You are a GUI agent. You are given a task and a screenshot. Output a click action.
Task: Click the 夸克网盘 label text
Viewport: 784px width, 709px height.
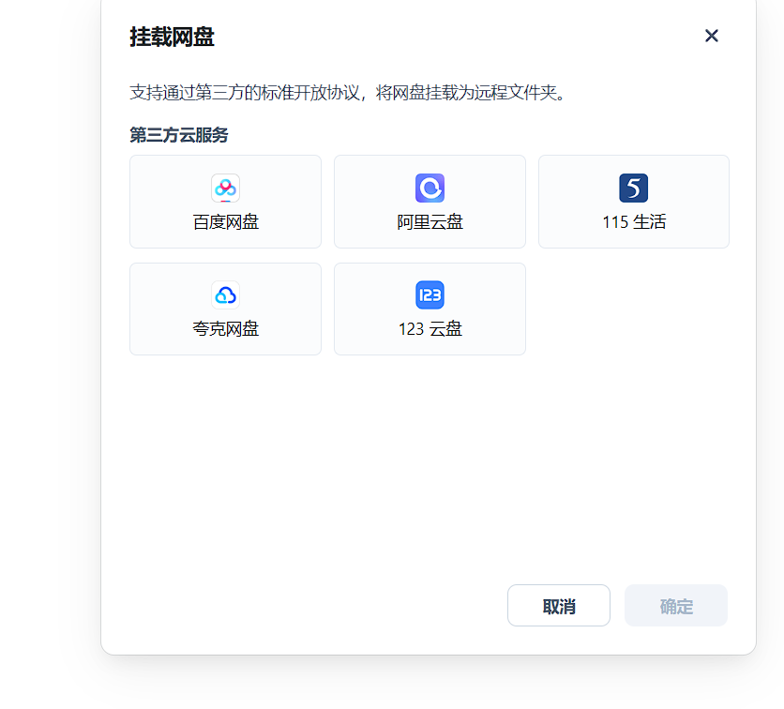pyautogui.click(x=225, y=329)
